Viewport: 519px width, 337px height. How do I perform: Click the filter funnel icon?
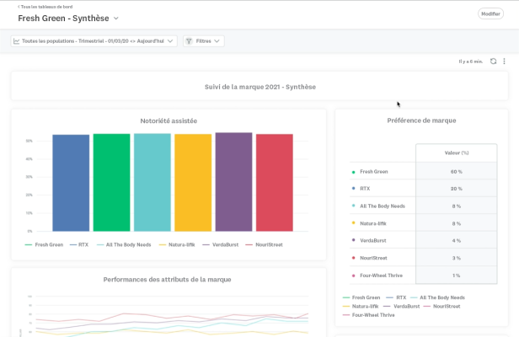click(189, 40)
